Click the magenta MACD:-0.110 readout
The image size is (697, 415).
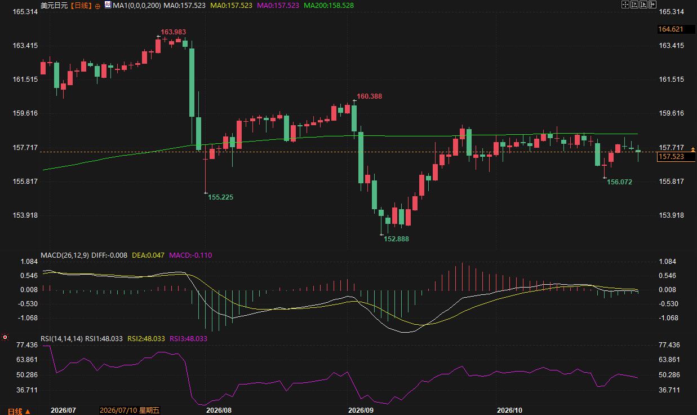tap(190, 255)
